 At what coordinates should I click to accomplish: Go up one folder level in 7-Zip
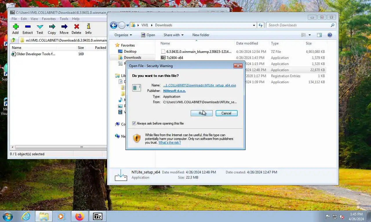pos(13,40)
